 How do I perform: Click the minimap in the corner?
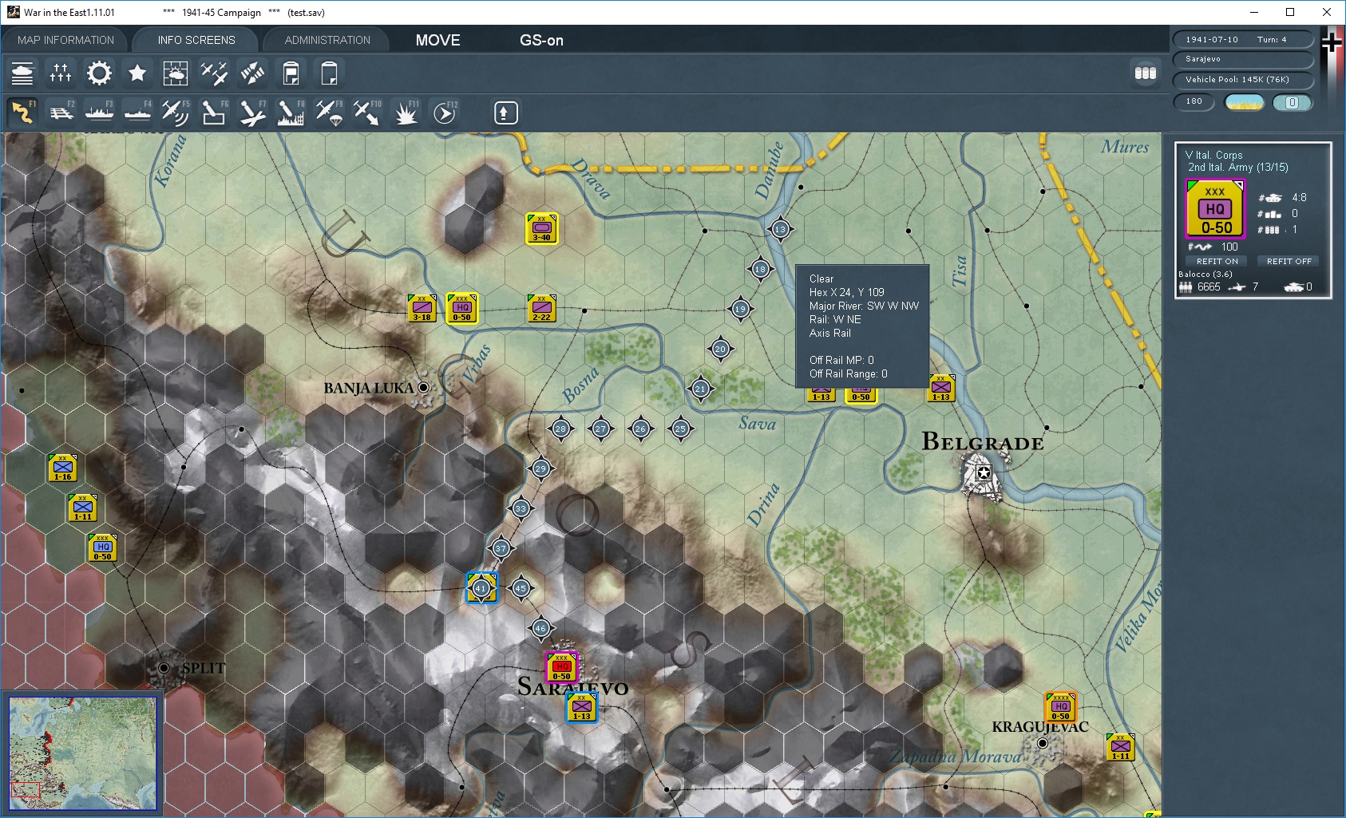[x=83, y=753]
